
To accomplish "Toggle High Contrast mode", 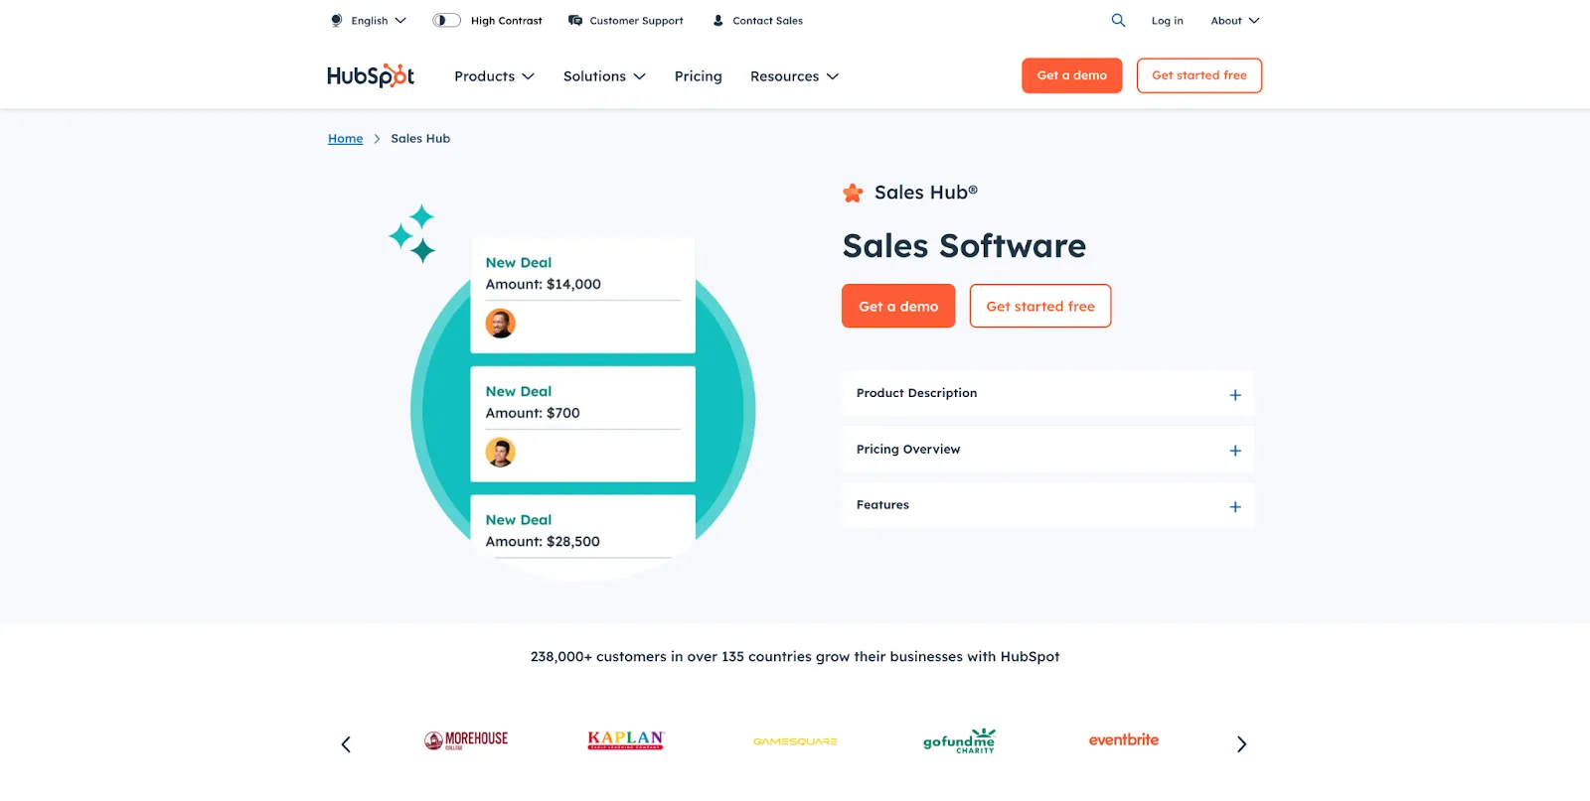I will pos(444,20).
